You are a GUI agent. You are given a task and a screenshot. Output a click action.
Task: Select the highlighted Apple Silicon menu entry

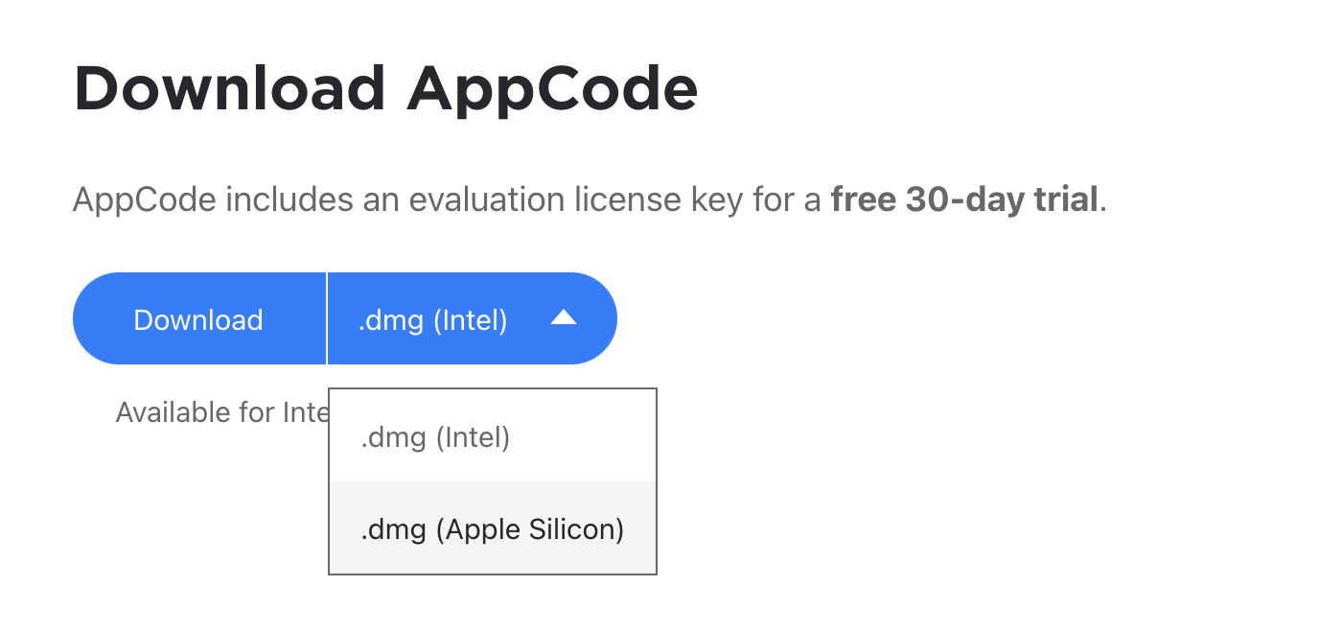click(x=492, y=528)
